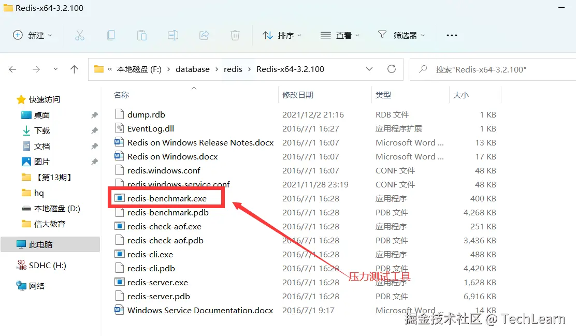Select the file redis-server.pdb

tap(159, 296)
